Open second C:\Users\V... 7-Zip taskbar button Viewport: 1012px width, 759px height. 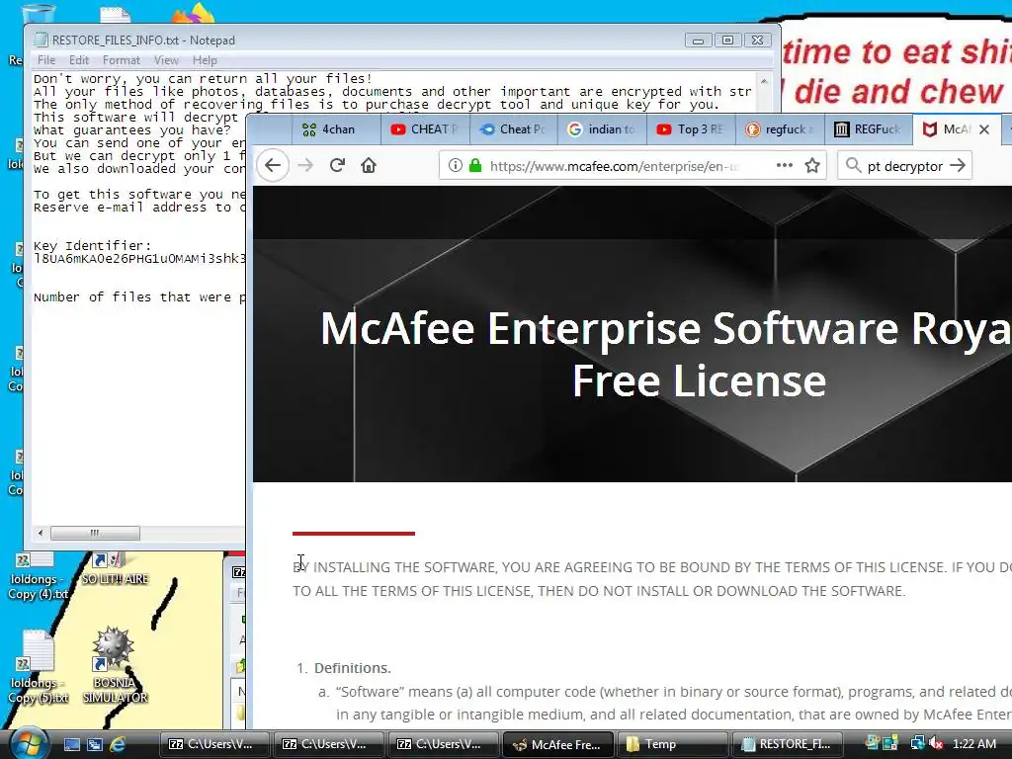[x=327, y=744]
